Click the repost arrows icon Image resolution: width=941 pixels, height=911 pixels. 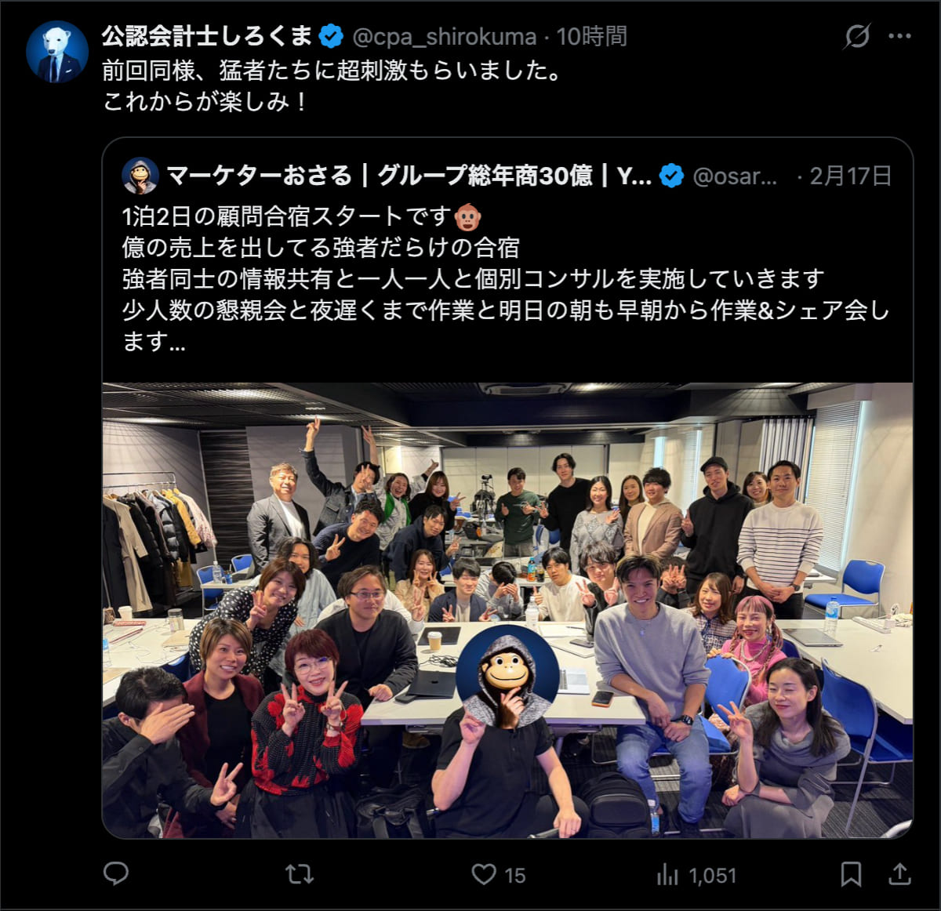point(299,874)
